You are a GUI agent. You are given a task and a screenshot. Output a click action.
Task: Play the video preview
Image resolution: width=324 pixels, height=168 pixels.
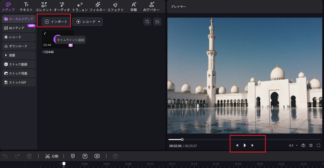[245, 146]
